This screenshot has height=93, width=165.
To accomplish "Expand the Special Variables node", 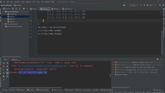I will [113, 75].
